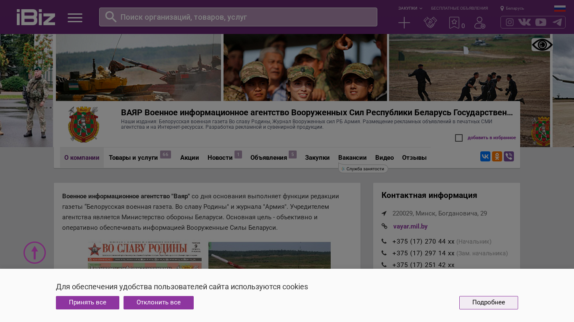This screenshot has height=322, width=574.
Task: Select the О компании tab
Action: pos(82,158)
